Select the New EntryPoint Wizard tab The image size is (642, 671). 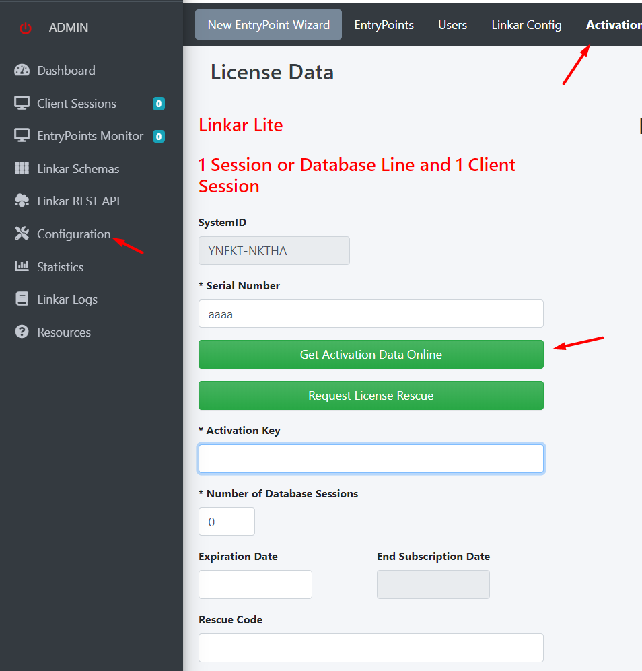tap(269, 25)
